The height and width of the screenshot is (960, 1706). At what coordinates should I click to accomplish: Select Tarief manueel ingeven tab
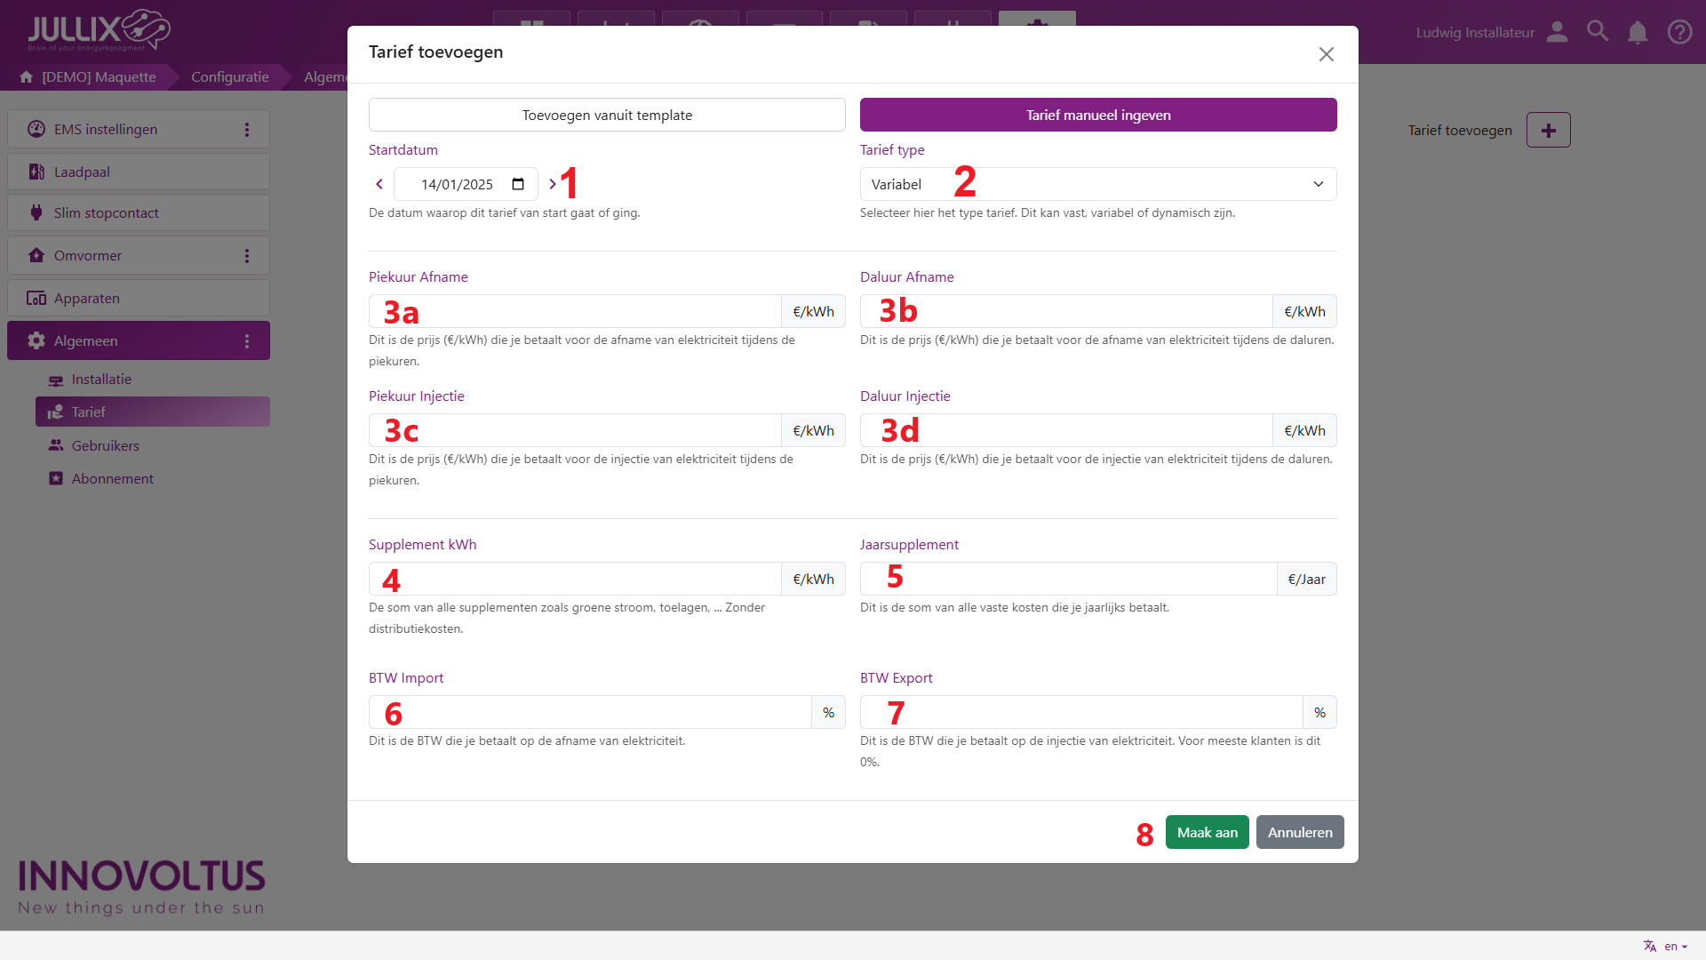click(x=1097, y=115)
